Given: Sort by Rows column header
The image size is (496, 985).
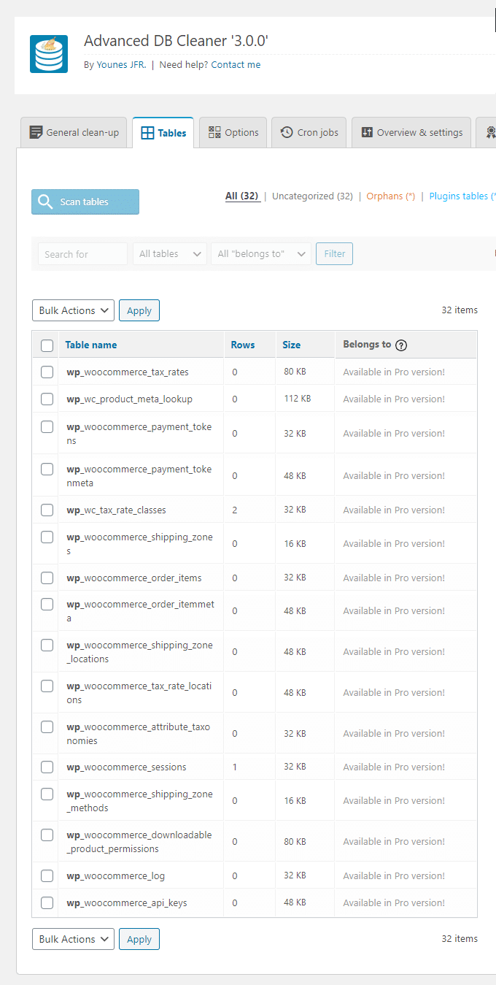Looking at the screenshot, I should tap(243, 345).
